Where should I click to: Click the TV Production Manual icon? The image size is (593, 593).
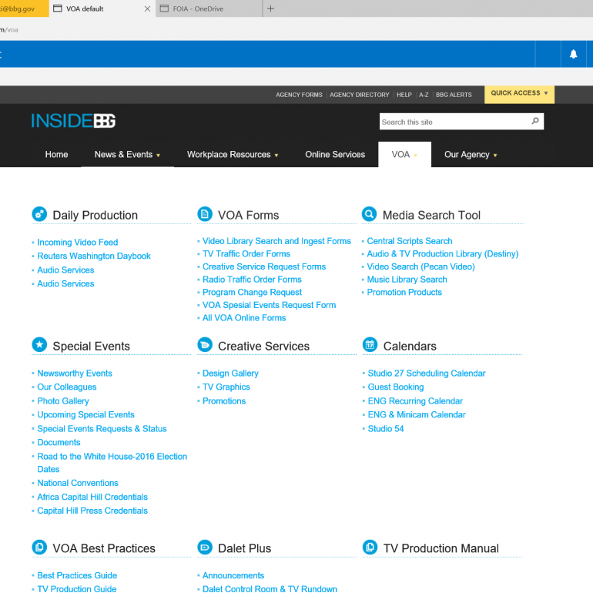[370, 548]
